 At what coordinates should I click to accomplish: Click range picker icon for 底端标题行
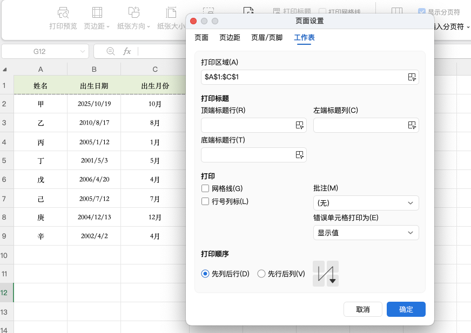299,155
